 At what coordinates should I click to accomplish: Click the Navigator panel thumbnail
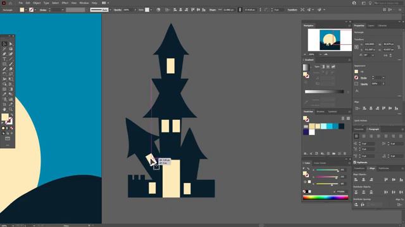point(330,40)
